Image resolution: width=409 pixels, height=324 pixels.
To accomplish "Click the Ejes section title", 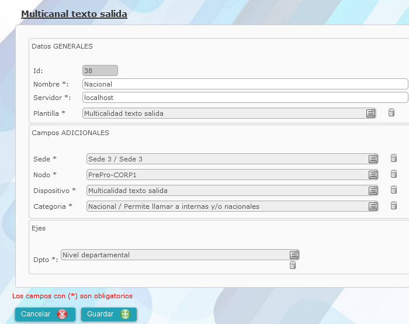I will pos(39,228).
